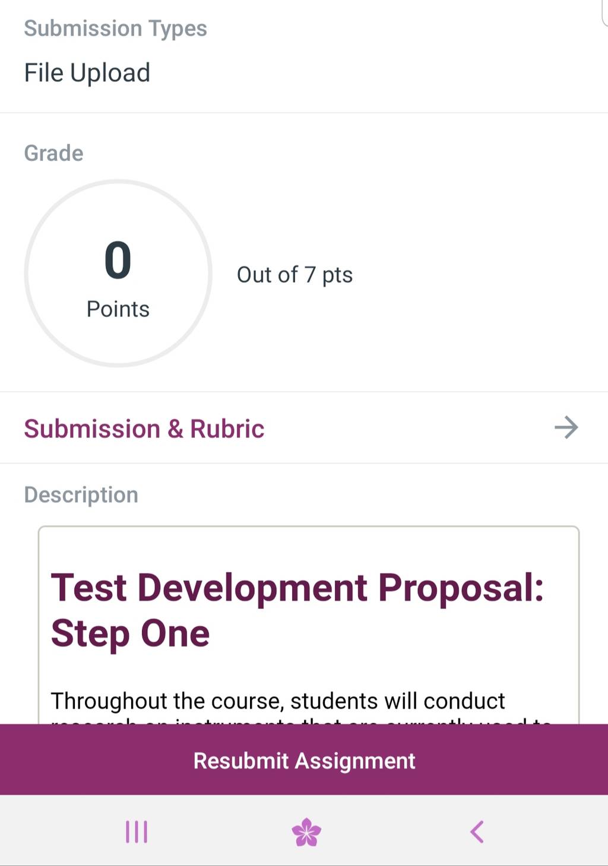Tap the flower-shaped home button
This screenshot has width=608, height=866.
[306, 832]
